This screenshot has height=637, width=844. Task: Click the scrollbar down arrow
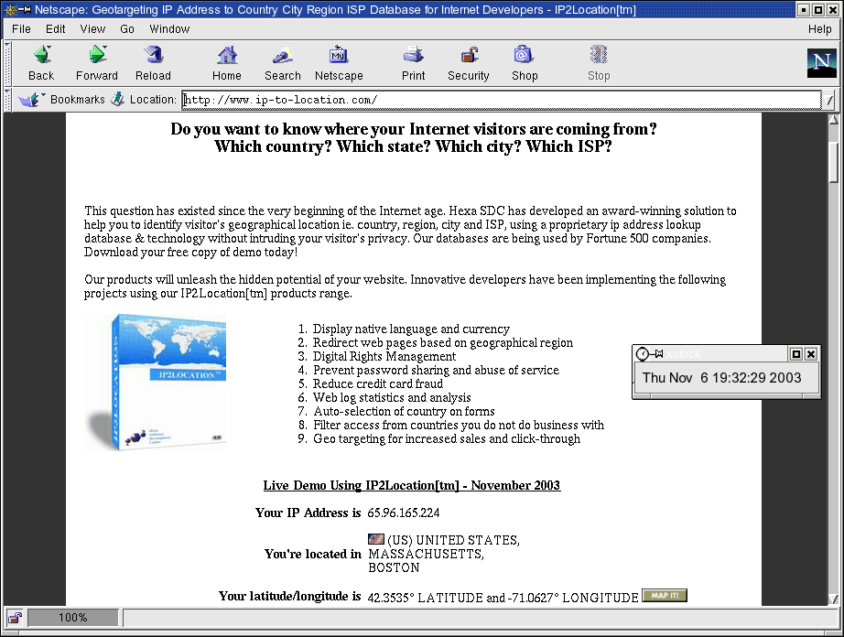click(x=833, y=599)
